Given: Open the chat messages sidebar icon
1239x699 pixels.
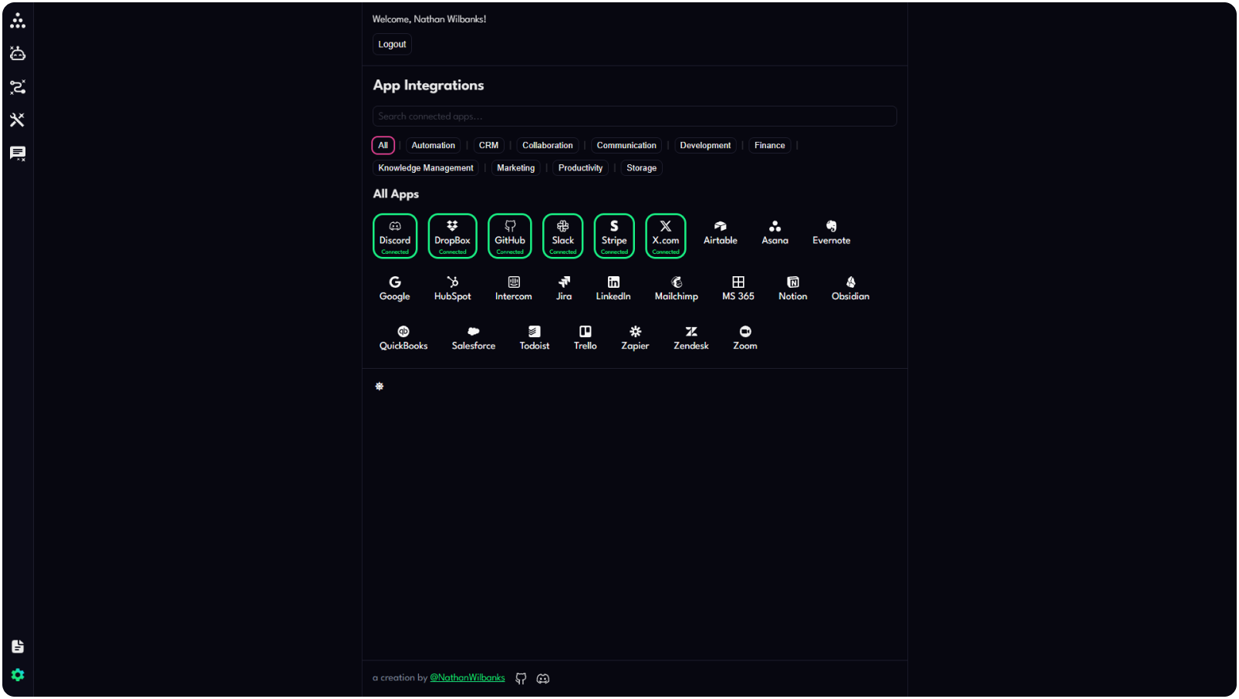Looking at the screenshot, I should pos(18,153).
